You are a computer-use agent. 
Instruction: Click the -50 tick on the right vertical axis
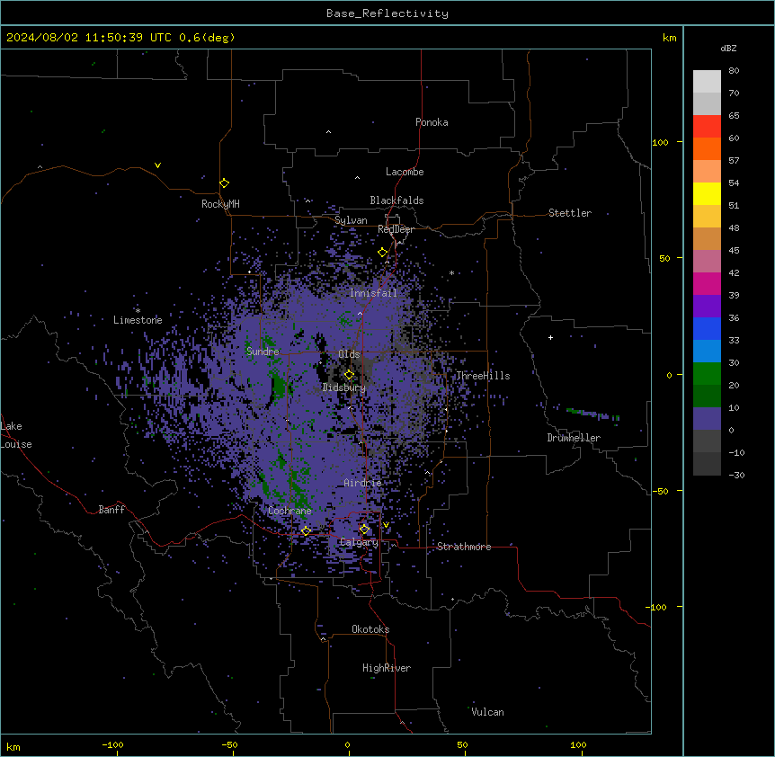pyautogui.click(x=660, y=491)
